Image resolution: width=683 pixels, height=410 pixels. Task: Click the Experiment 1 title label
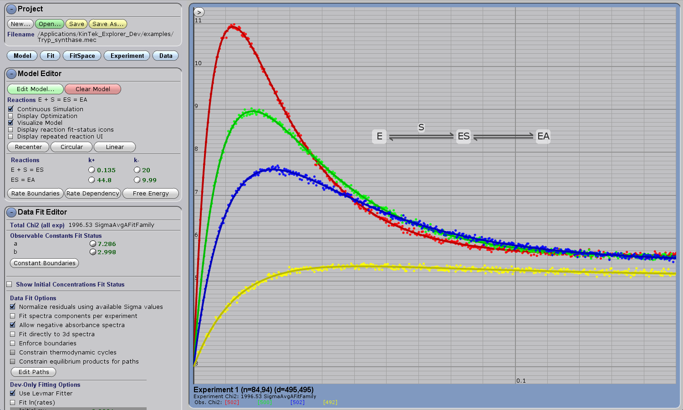point(254,389)
